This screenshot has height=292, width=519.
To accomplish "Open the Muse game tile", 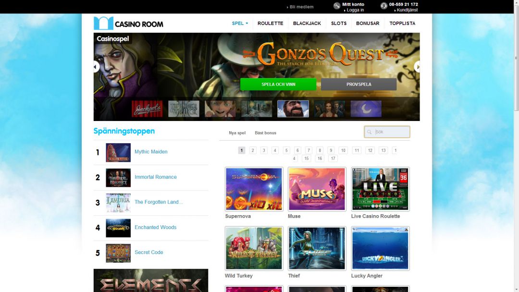I will pos(317,189).
